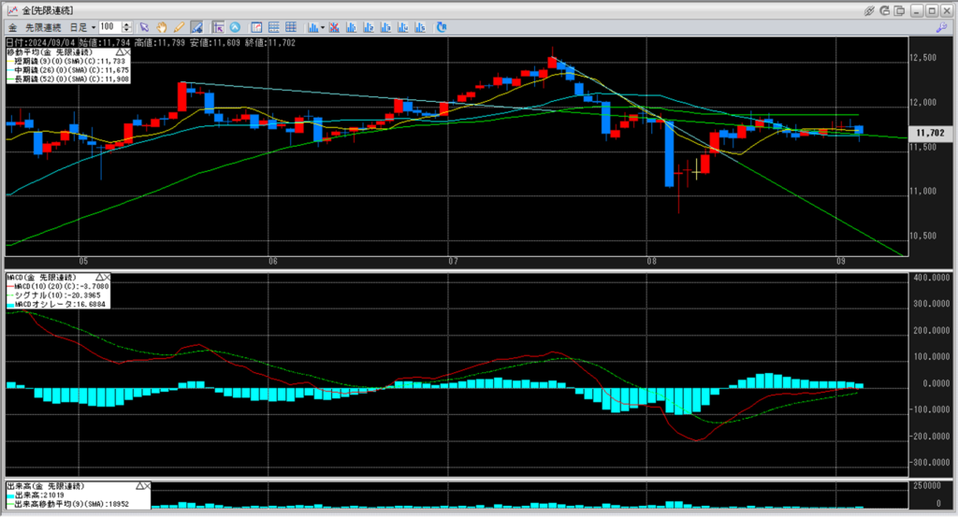
Task: Activate the hand pan tool
Action: pyautogui.click(x=161, y=27)
